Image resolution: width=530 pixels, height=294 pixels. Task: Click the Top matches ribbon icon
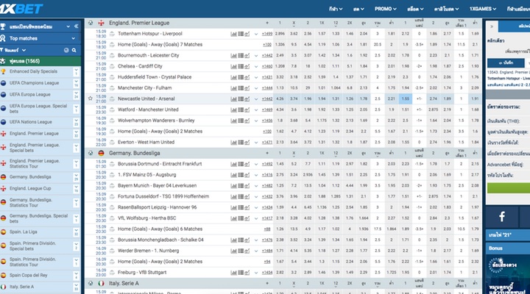point(3,38)
